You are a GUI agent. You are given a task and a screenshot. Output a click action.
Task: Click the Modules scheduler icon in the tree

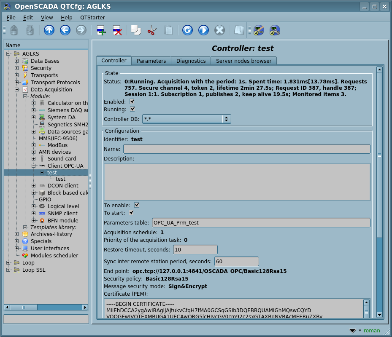click(x=25, y=255)
